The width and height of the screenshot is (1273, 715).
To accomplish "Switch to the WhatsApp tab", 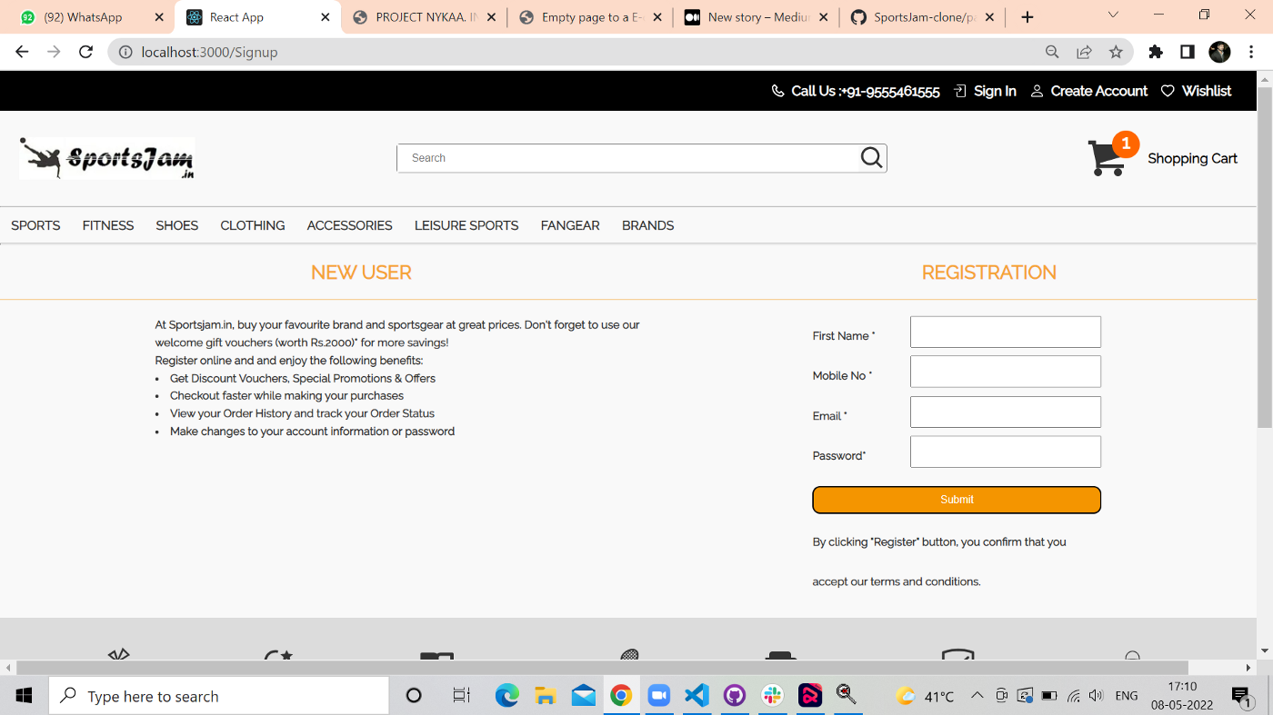I will click(x=92, y=17).
